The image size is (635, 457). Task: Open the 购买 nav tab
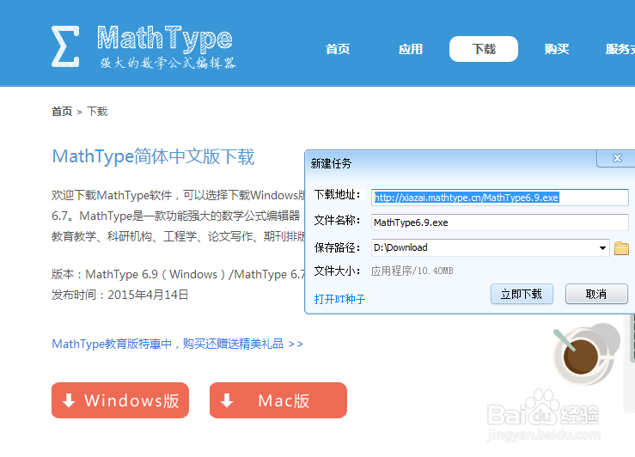[x=557, y=49]
